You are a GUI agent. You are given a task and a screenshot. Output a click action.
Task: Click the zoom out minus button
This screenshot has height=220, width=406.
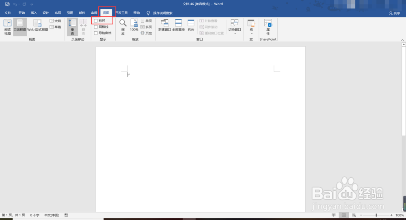(x=361, y=215)
